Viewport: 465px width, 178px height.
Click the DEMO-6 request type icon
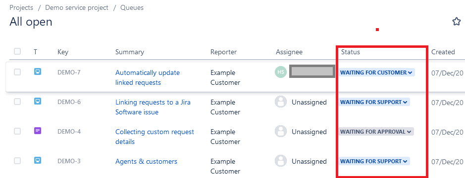37,101
